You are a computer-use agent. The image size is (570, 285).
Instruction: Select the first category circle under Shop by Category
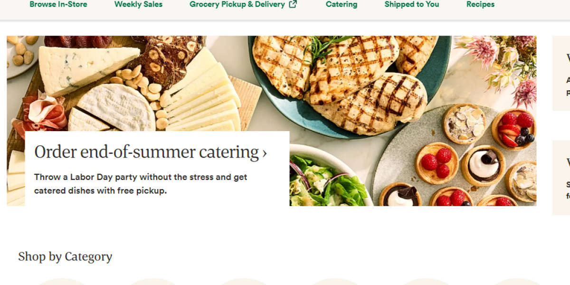pos(62,282)
